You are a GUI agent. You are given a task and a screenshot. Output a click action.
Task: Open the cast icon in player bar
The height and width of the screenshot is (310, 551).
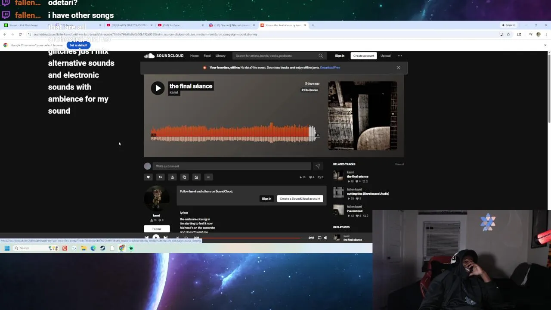pyautogui.click(x=319, y=238)
